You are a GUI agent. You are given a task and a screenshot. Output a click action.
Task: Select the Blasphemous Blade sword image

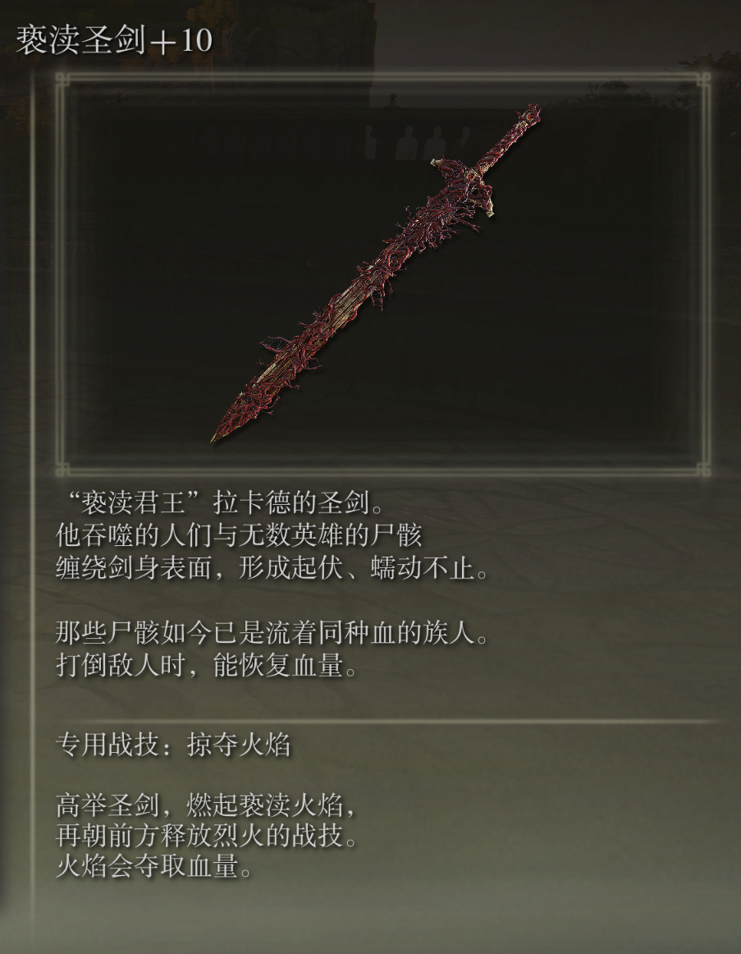(x=376, y=273)
